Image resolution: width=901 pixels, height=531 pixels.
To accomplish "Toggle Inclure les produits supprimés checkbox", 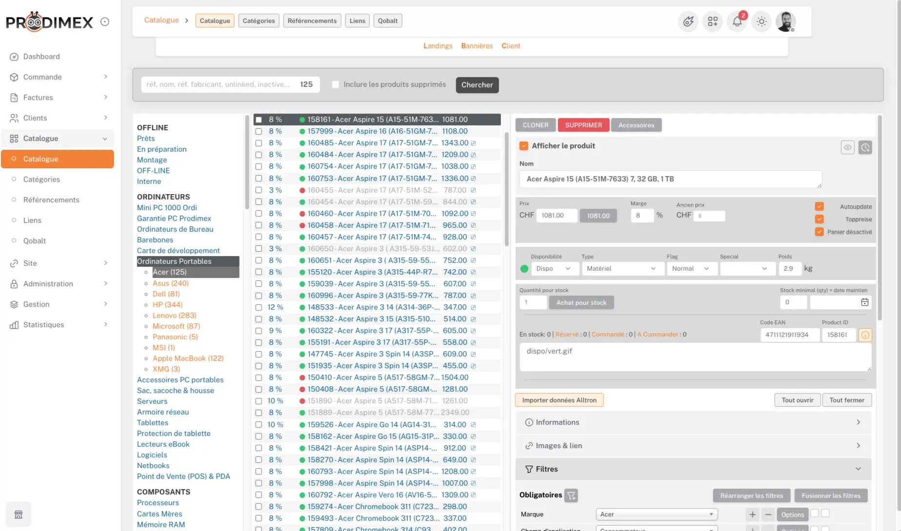I will point(336,84).
